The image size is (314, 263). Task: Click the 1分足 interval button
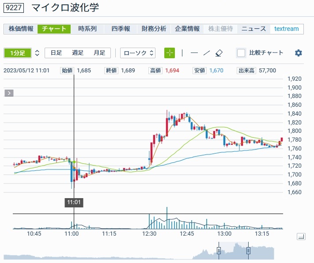coord(18,53)
